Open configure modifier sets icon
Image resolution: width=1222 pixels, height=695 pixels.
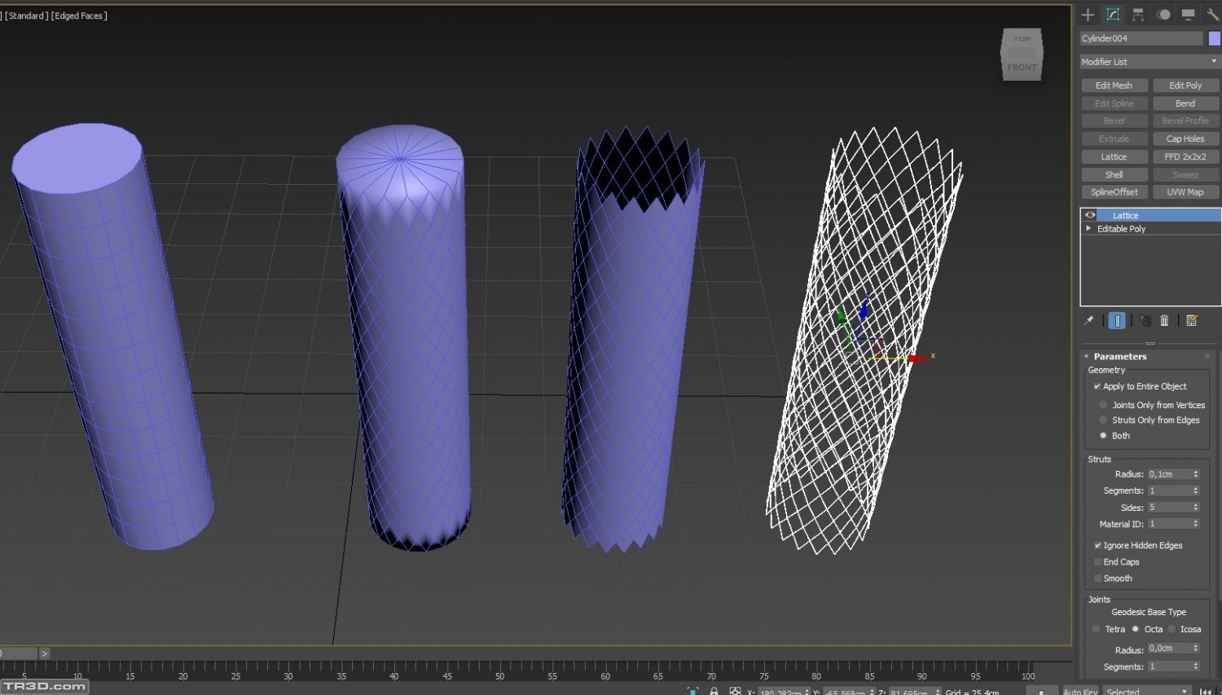point(1192,321)
